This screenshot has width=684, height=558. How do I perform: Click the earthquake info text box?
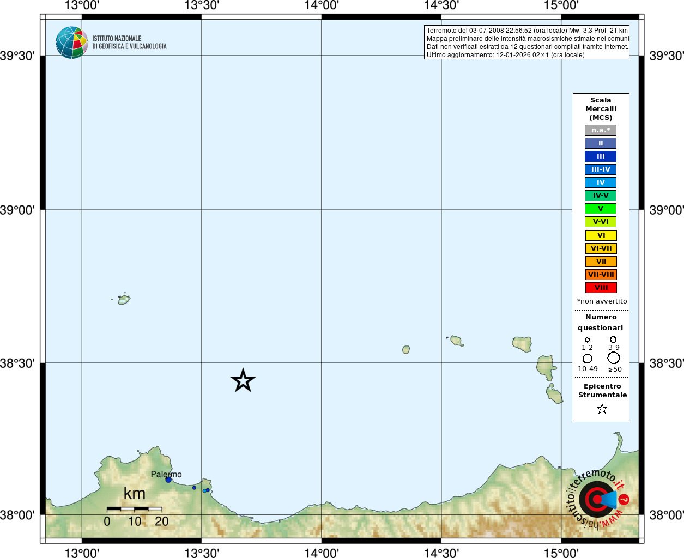click(526, 43)
